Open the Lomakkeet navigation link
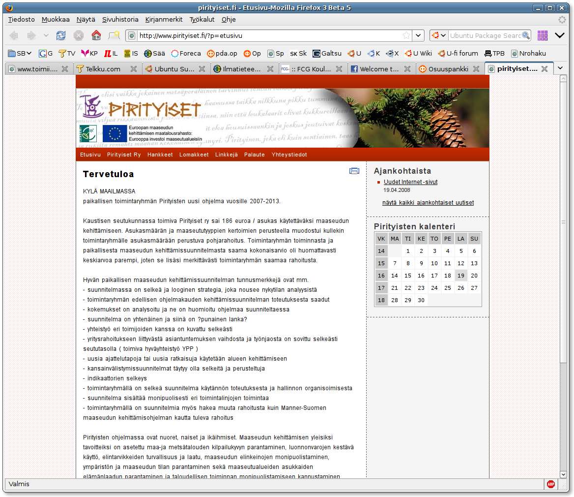Screen dimensions: 574x497 coord(194,155)
